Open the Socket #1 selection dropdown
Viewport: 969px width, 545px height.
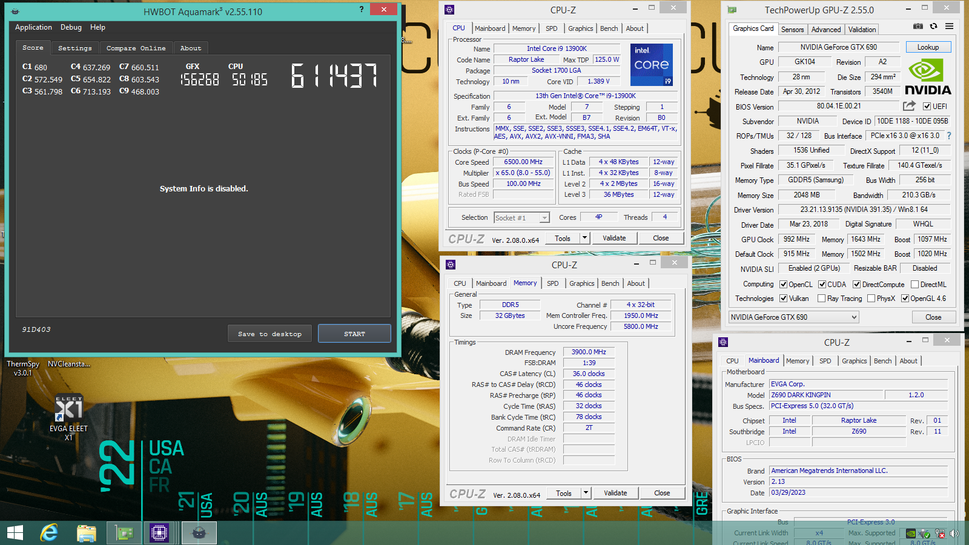(x=521, y=218)
